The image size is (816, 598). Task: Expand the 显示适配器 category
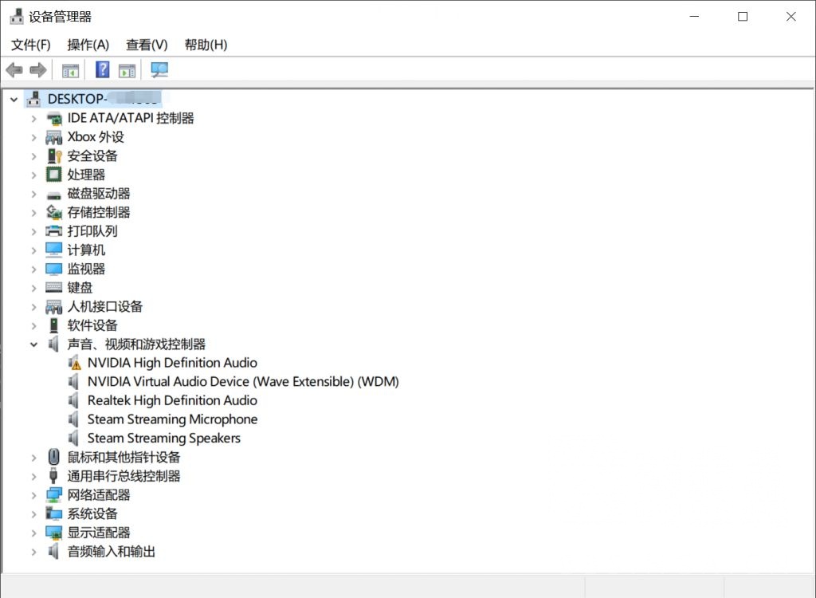pos(33,533)
